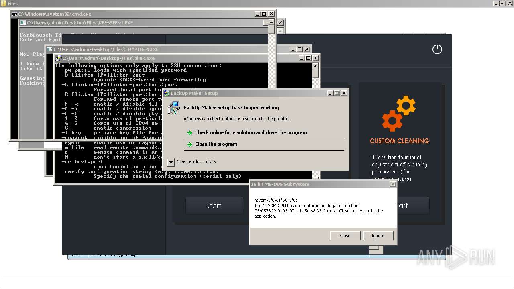Click the text 'BackUp Maker Setup has stopped working'
This screenshot has width=514, height=289.
[x=231, y=108]
